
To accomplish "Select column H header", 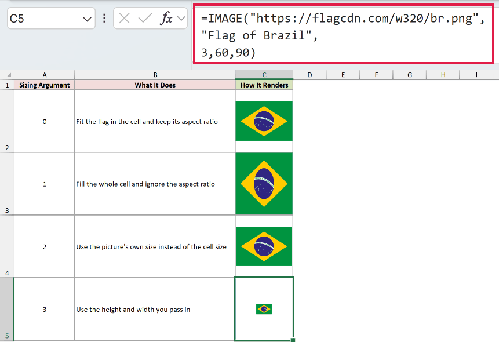I will pos(443,75).
